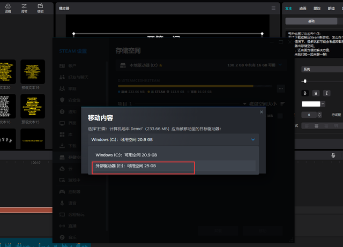Click the microphone record icon above timeline

click(x=333, y=155)
